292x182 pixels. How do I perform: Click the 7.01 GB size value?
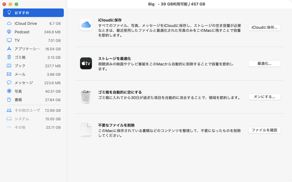[54, 40]
